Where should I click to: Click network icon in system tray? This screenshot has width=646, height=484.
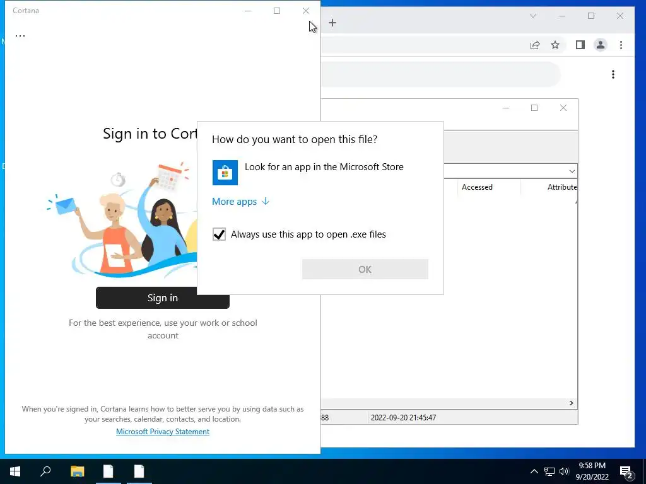tap(549, 471)
